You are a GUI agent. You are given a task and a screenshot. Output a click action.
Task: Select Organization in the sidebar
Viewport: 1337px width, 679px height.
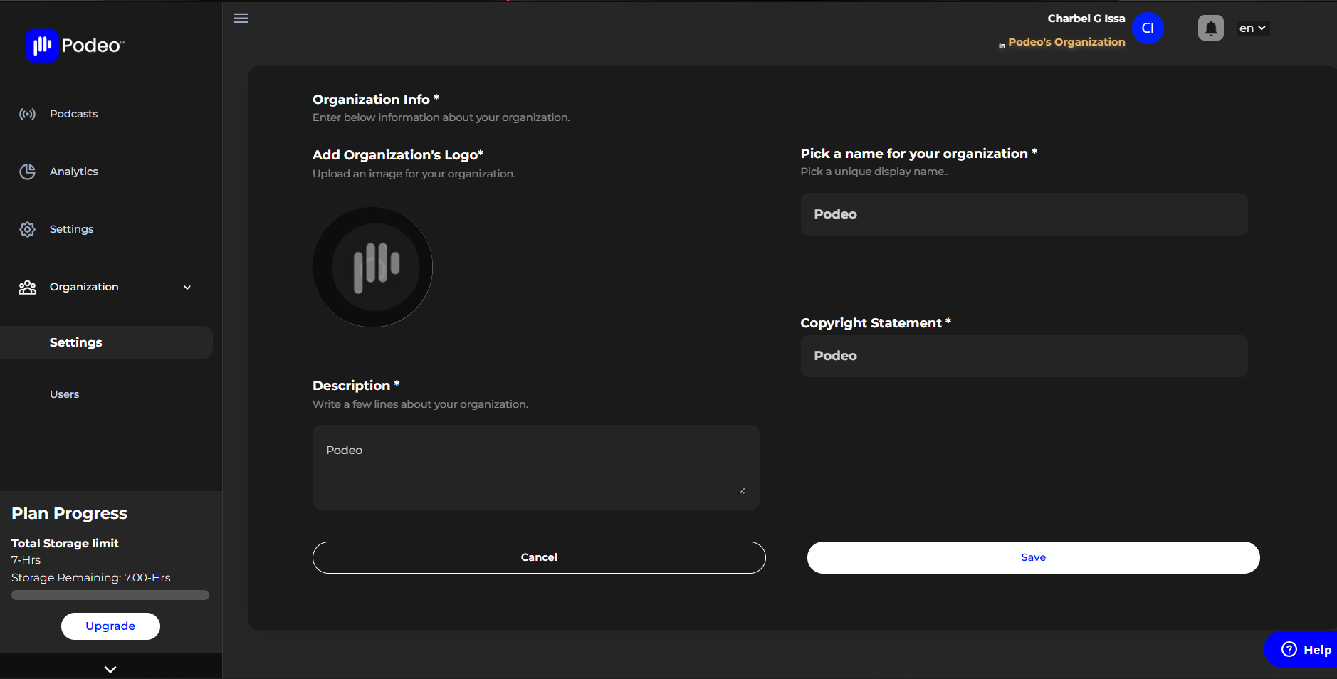(x=84, y=287)
